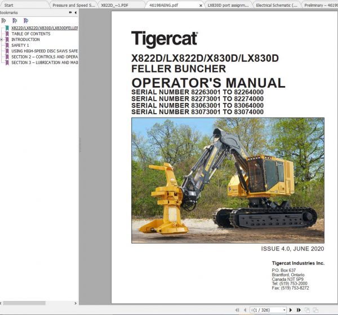Open the TABLE OF CONTENTS bookmark

(31, 34)
